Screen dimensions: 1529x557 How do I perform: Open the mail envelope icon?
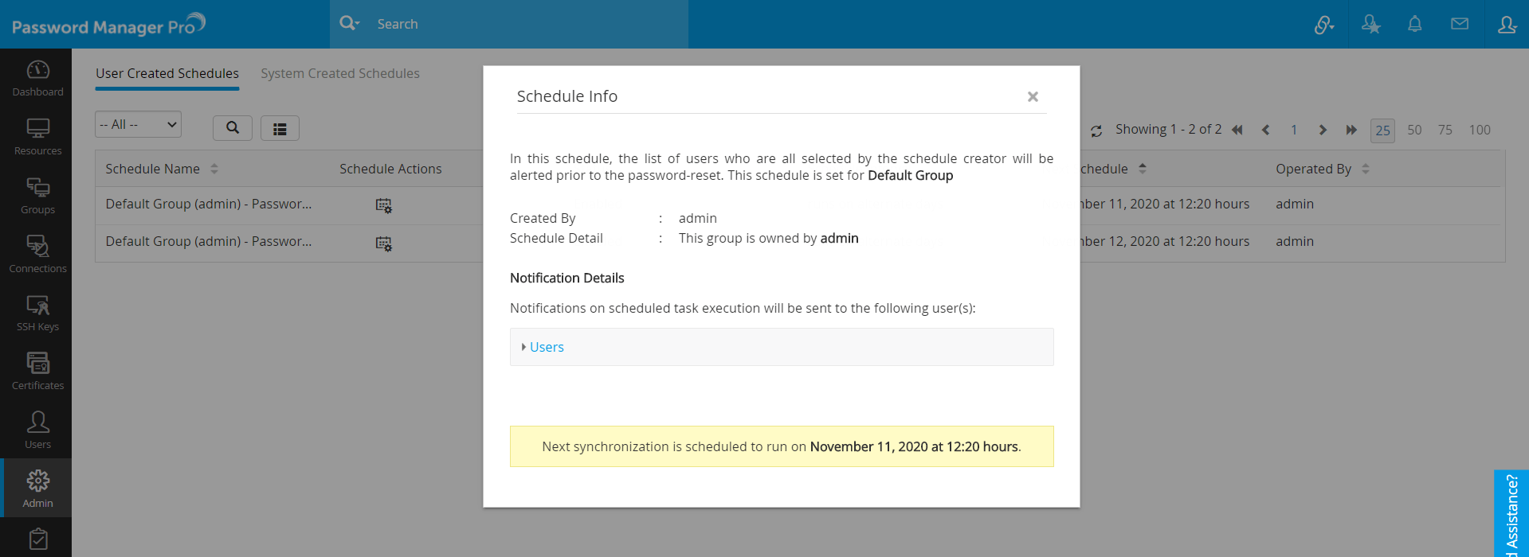coord(1459,24)
